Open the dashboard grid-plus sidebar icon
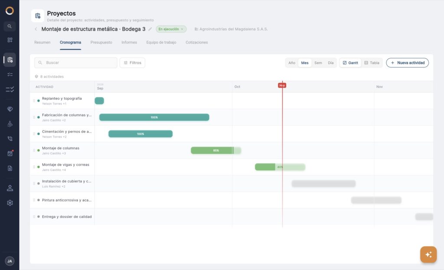Screen dimensions: 444x270 point(10,40)
